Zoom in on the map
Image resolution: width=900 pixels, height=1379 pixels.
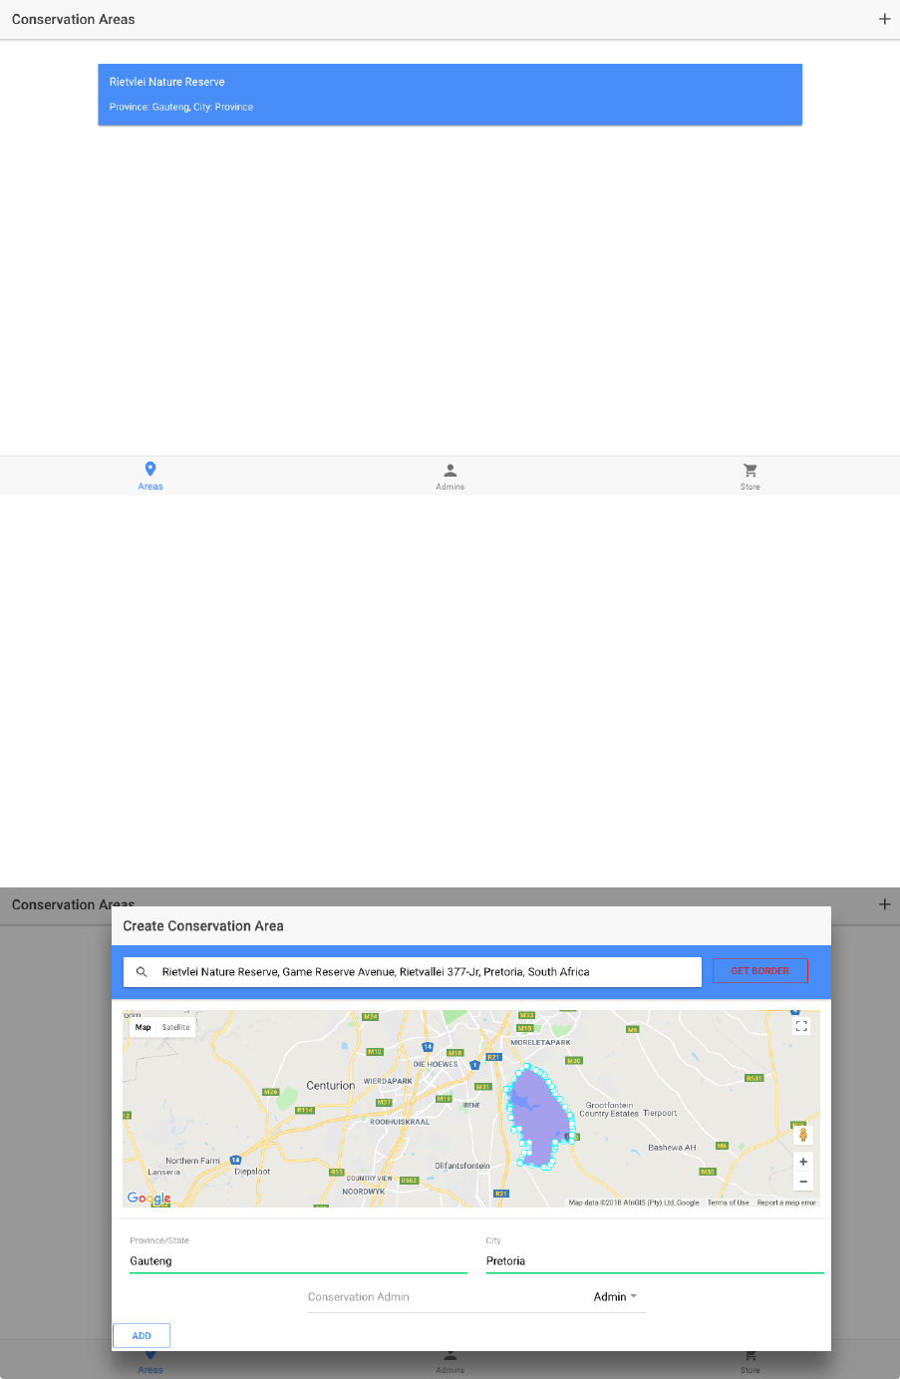coord(803,1162)
